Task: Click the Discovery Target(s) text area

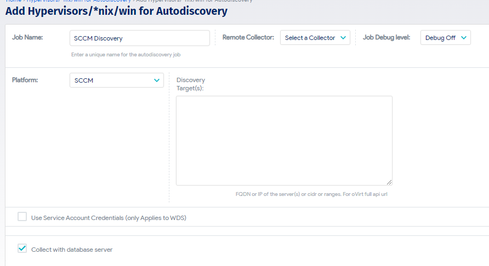Action: coord(284,141)
